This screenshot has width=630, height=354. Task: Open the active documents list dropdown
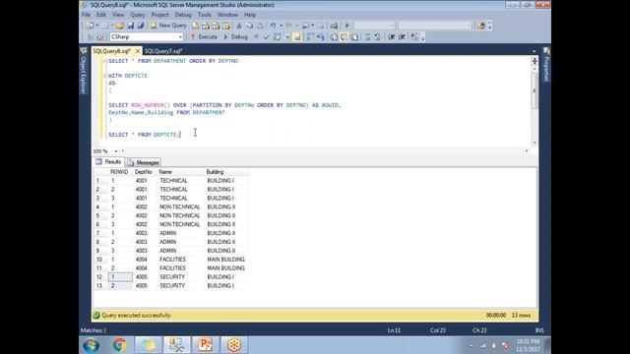point(534,51)
